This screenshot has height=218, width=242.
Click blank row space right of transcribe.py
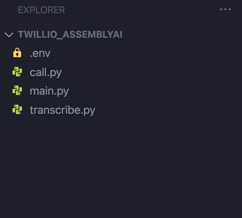click(x=165, y=110)
